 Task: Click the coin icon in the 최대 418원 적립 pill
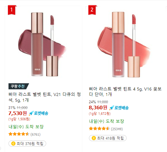pos(94,138)
